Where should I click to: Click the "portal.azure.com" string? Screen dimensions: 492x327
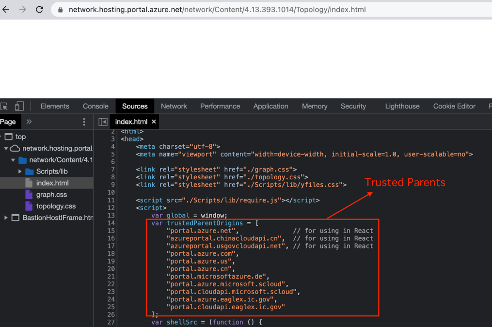(201, 254)
